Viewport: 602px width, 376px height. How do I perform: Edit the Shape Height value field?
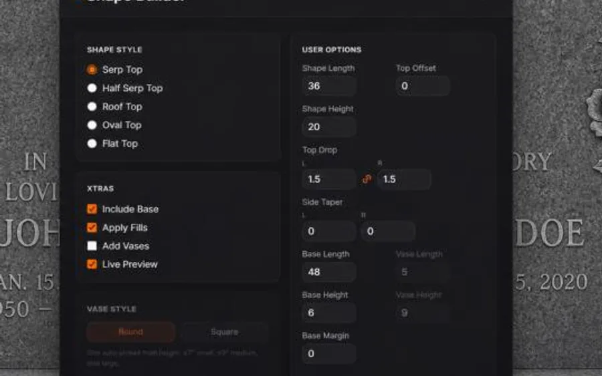click(x=329, y=127)
